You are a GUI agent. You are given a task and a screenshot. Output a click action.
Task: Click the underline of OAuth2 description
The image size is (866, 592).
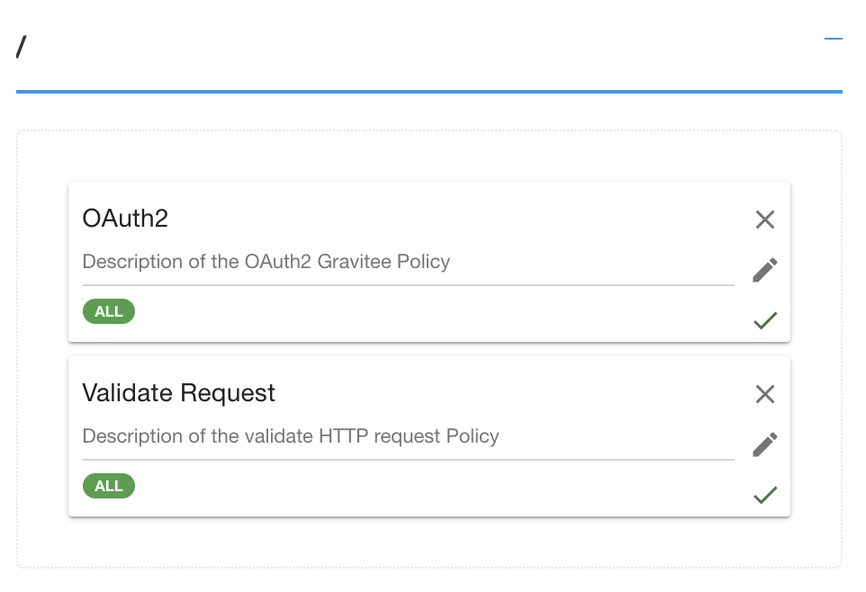coord(408,285)
